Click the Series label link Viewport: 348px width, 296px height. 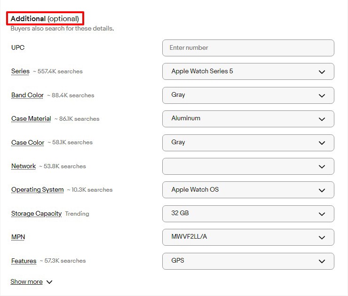(x=20, y=71)
